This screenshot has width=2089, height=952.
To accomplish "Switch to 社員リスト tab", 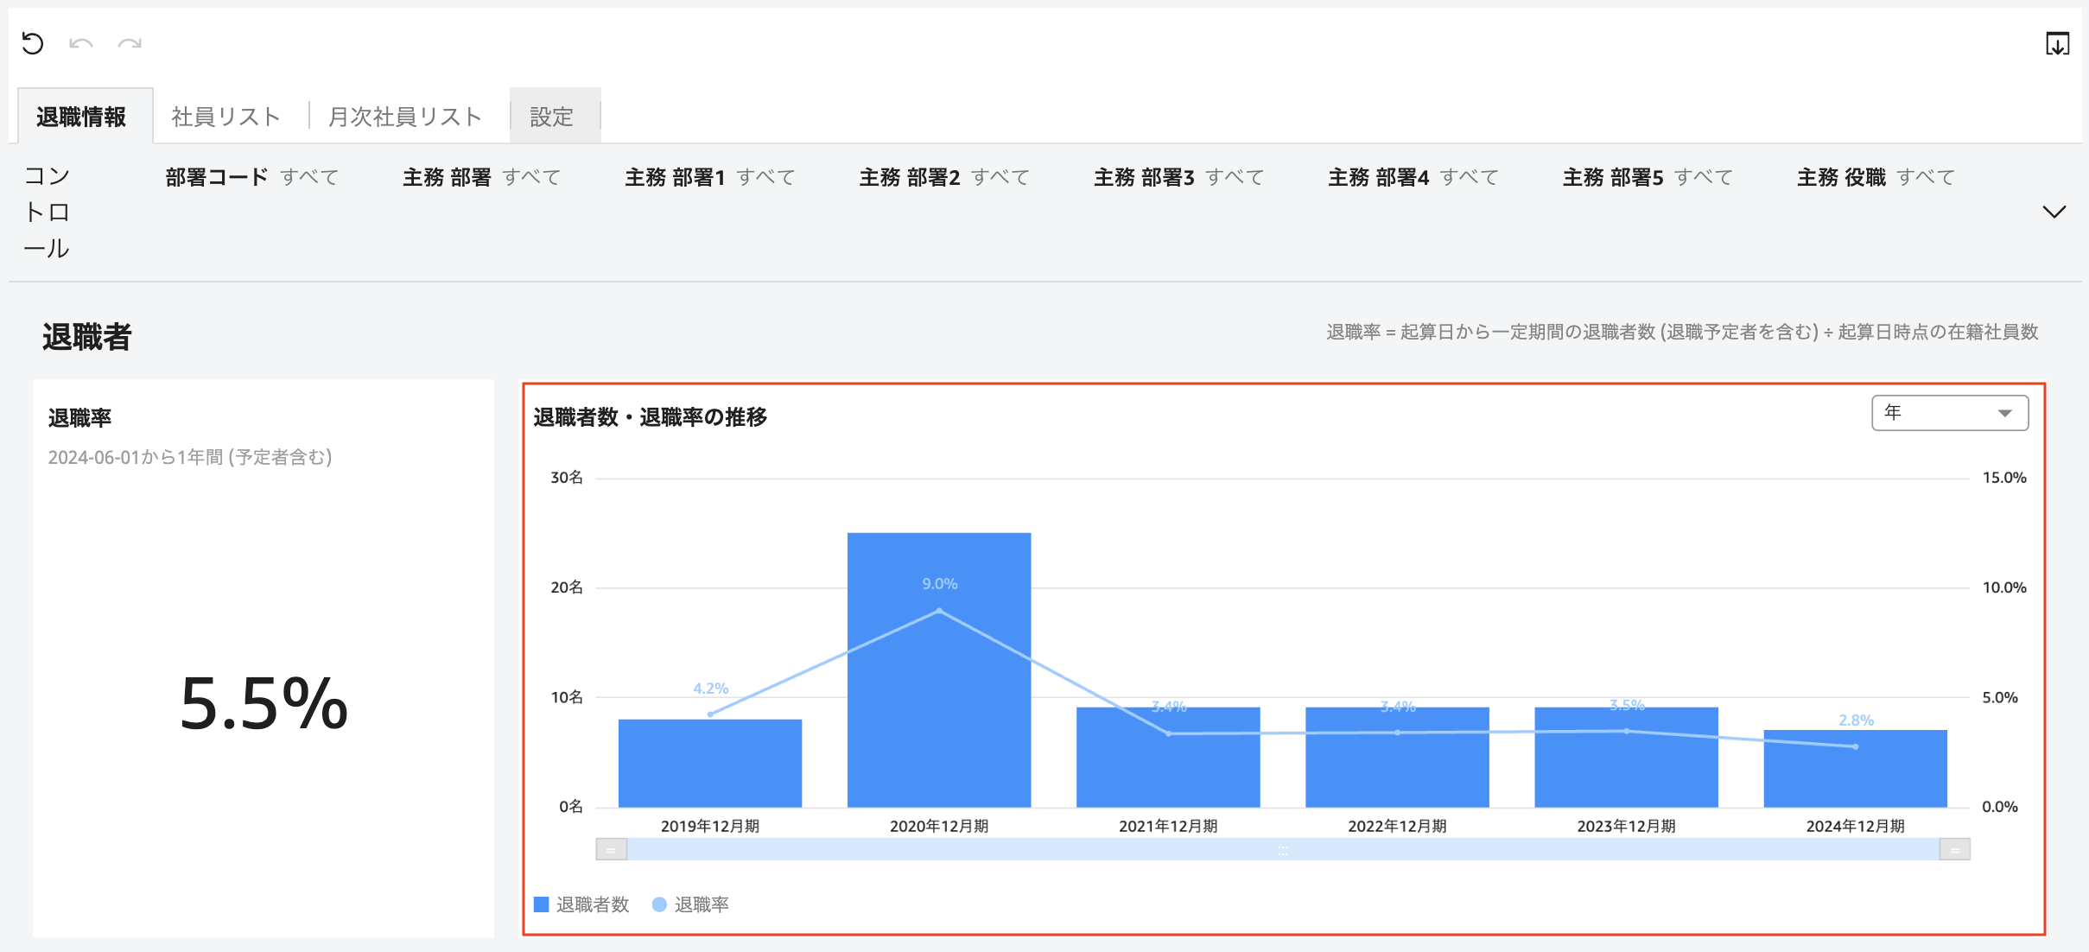I will (226, 117).
